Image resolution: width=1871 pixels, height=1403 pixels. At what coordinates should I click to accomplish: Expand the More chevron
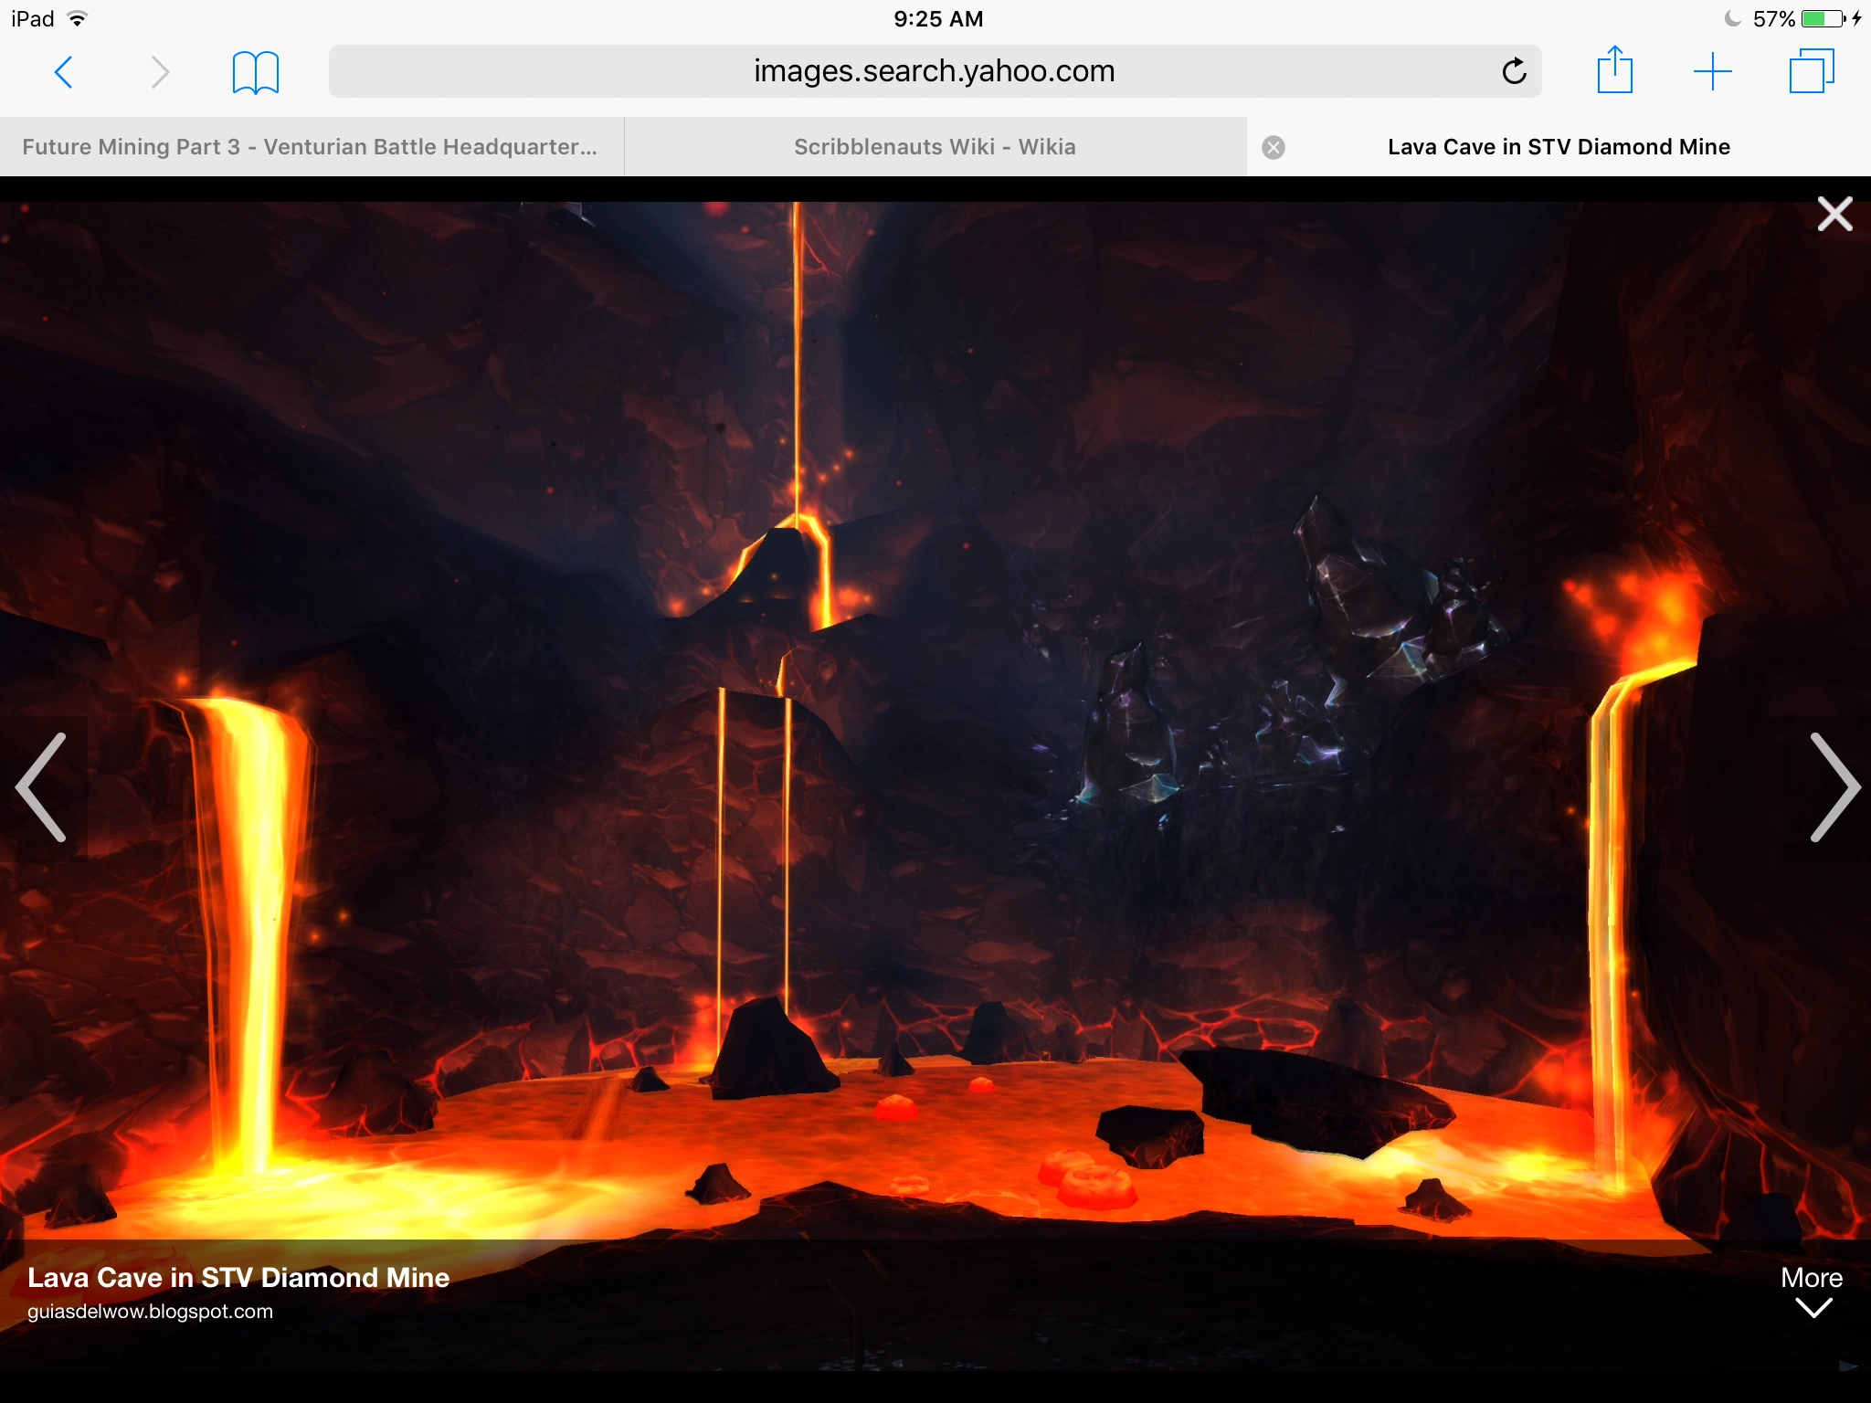click(1813, 1310)
